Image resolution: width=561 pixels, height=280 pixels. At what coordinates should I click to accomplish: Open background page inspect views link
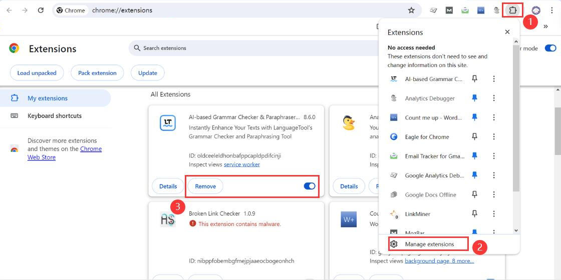(x=439, y=260)
